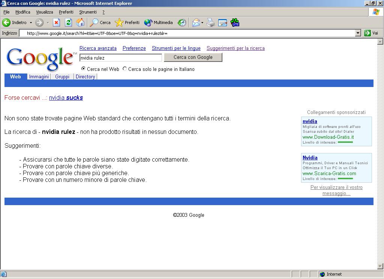Image resolution: width=384 pixels, height=279 pixels.
Task: Click the Internet zone status text
Action: click(x=334, y=274)
